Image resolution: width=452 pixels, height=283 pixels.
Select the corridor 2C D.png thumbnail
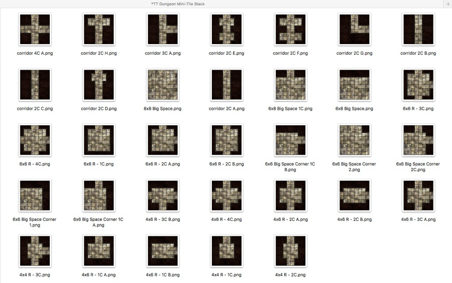pyautogui.click(x=98, y=85)
